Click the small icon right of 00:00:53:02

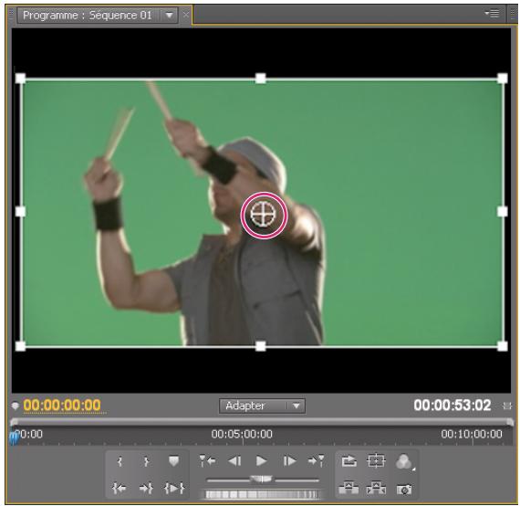click(x=506, y=406)
